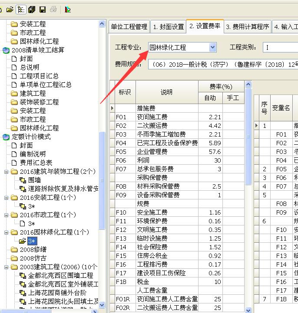
Task: Click the save floppy disk icon
Action: pyautogui.click(x=43, y=10)
